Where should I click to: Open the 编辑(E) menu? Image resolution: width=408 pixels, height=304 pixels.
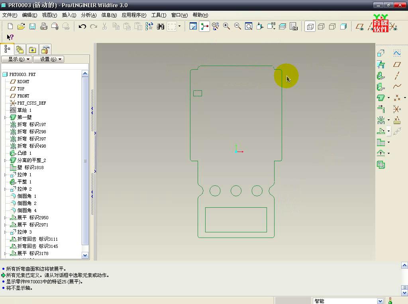[x=29, y=15]
